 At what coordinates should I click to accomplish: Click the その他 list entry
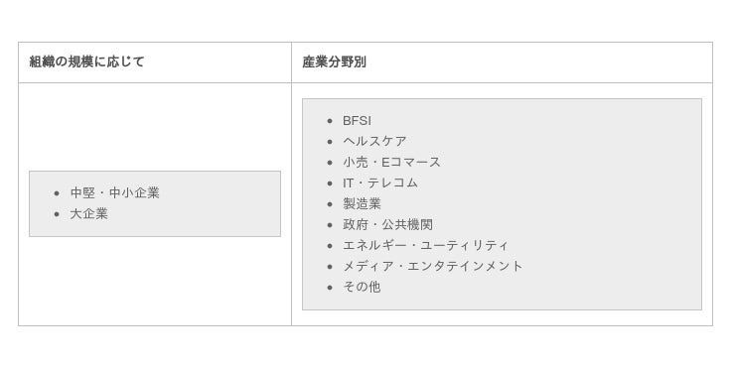pos(362,287)
